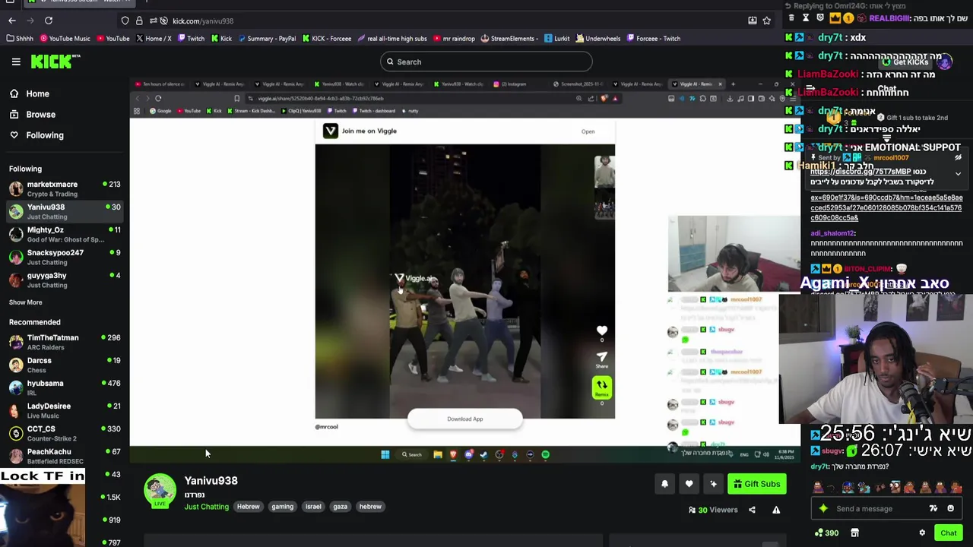
Task: Open Snackspoo247 channel in the sidebar
Action: [65, 257]
